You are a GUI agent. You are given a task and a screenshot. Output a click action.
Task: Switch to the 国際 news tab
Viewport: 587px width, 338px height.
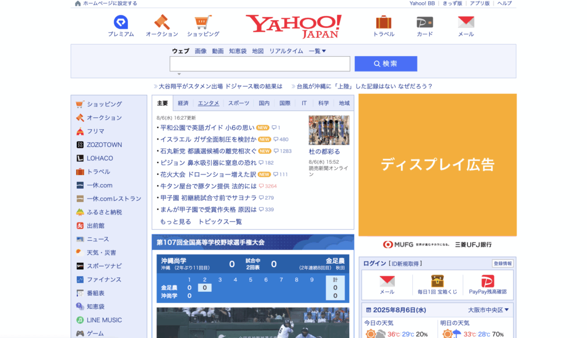point(284,104)
